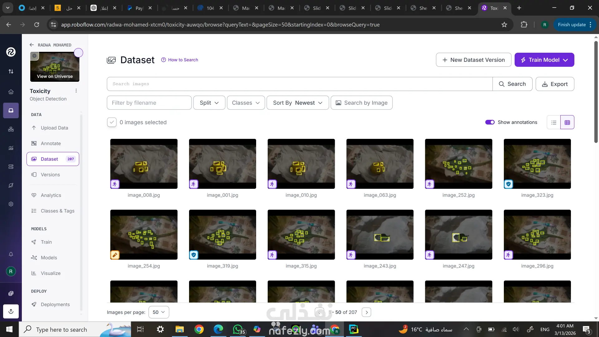The width and height of the screenshot is (599, 337).
Task: Change images per page dropdown
Action: (x=159, y=312)
